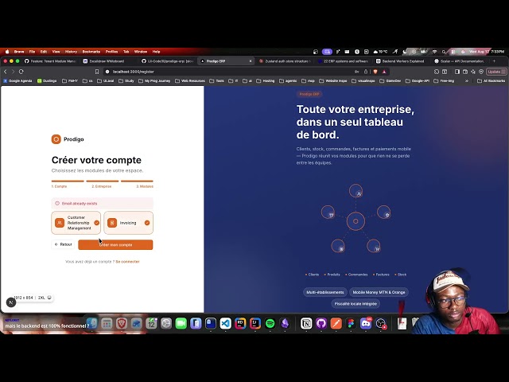The height and width of the screenshot is (382, 509).
Task: Click the Email already exists error message
Action: point(103,204)
